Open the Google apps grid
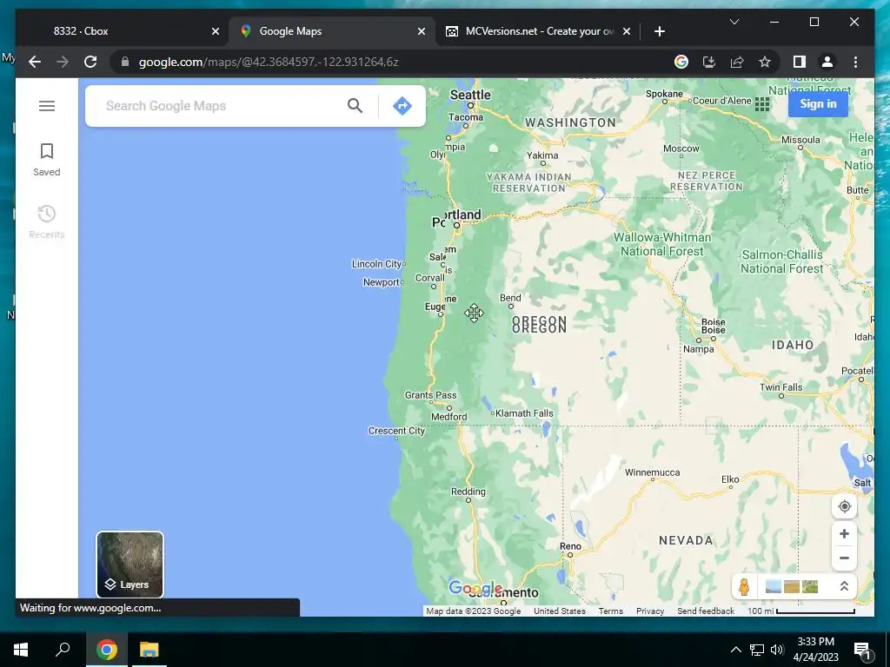This screenshot has width=890, height=667. pos(761,104)
